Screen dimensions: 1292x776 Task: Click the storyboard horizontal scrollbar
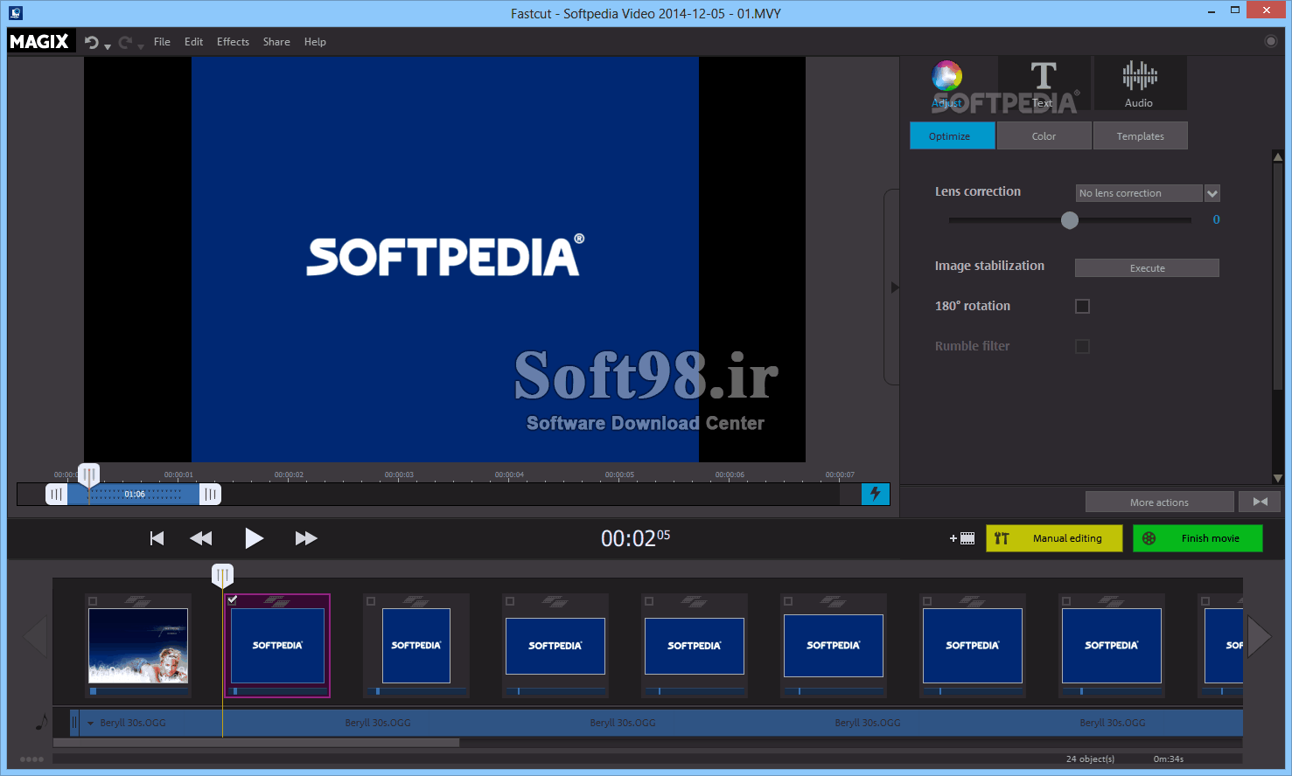coord(256,743)
